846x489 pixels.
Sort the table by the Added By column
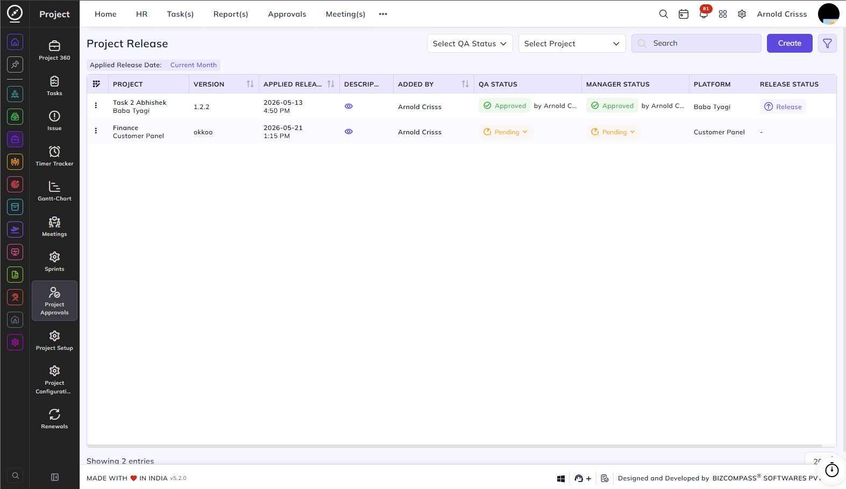[465, 84]
